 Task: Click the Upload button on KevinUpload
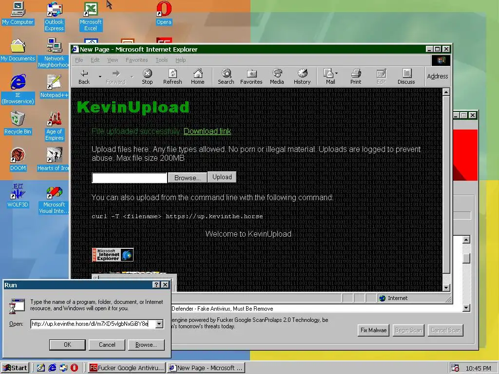click(x=222, y=177)
